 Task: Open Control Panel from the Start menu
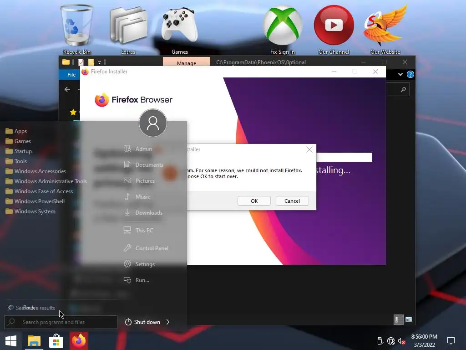click(x=146, y=248)
